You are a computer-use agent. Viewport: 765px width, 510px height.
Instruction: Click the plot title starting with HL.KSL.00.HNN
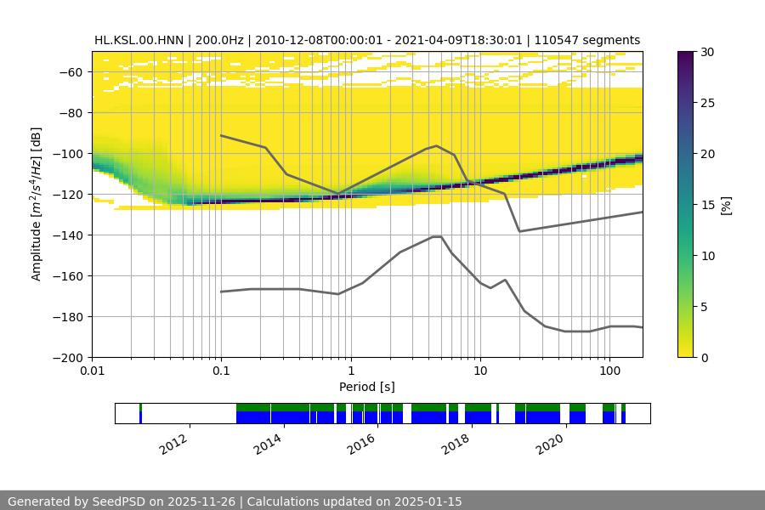click(x=366, y=40)
